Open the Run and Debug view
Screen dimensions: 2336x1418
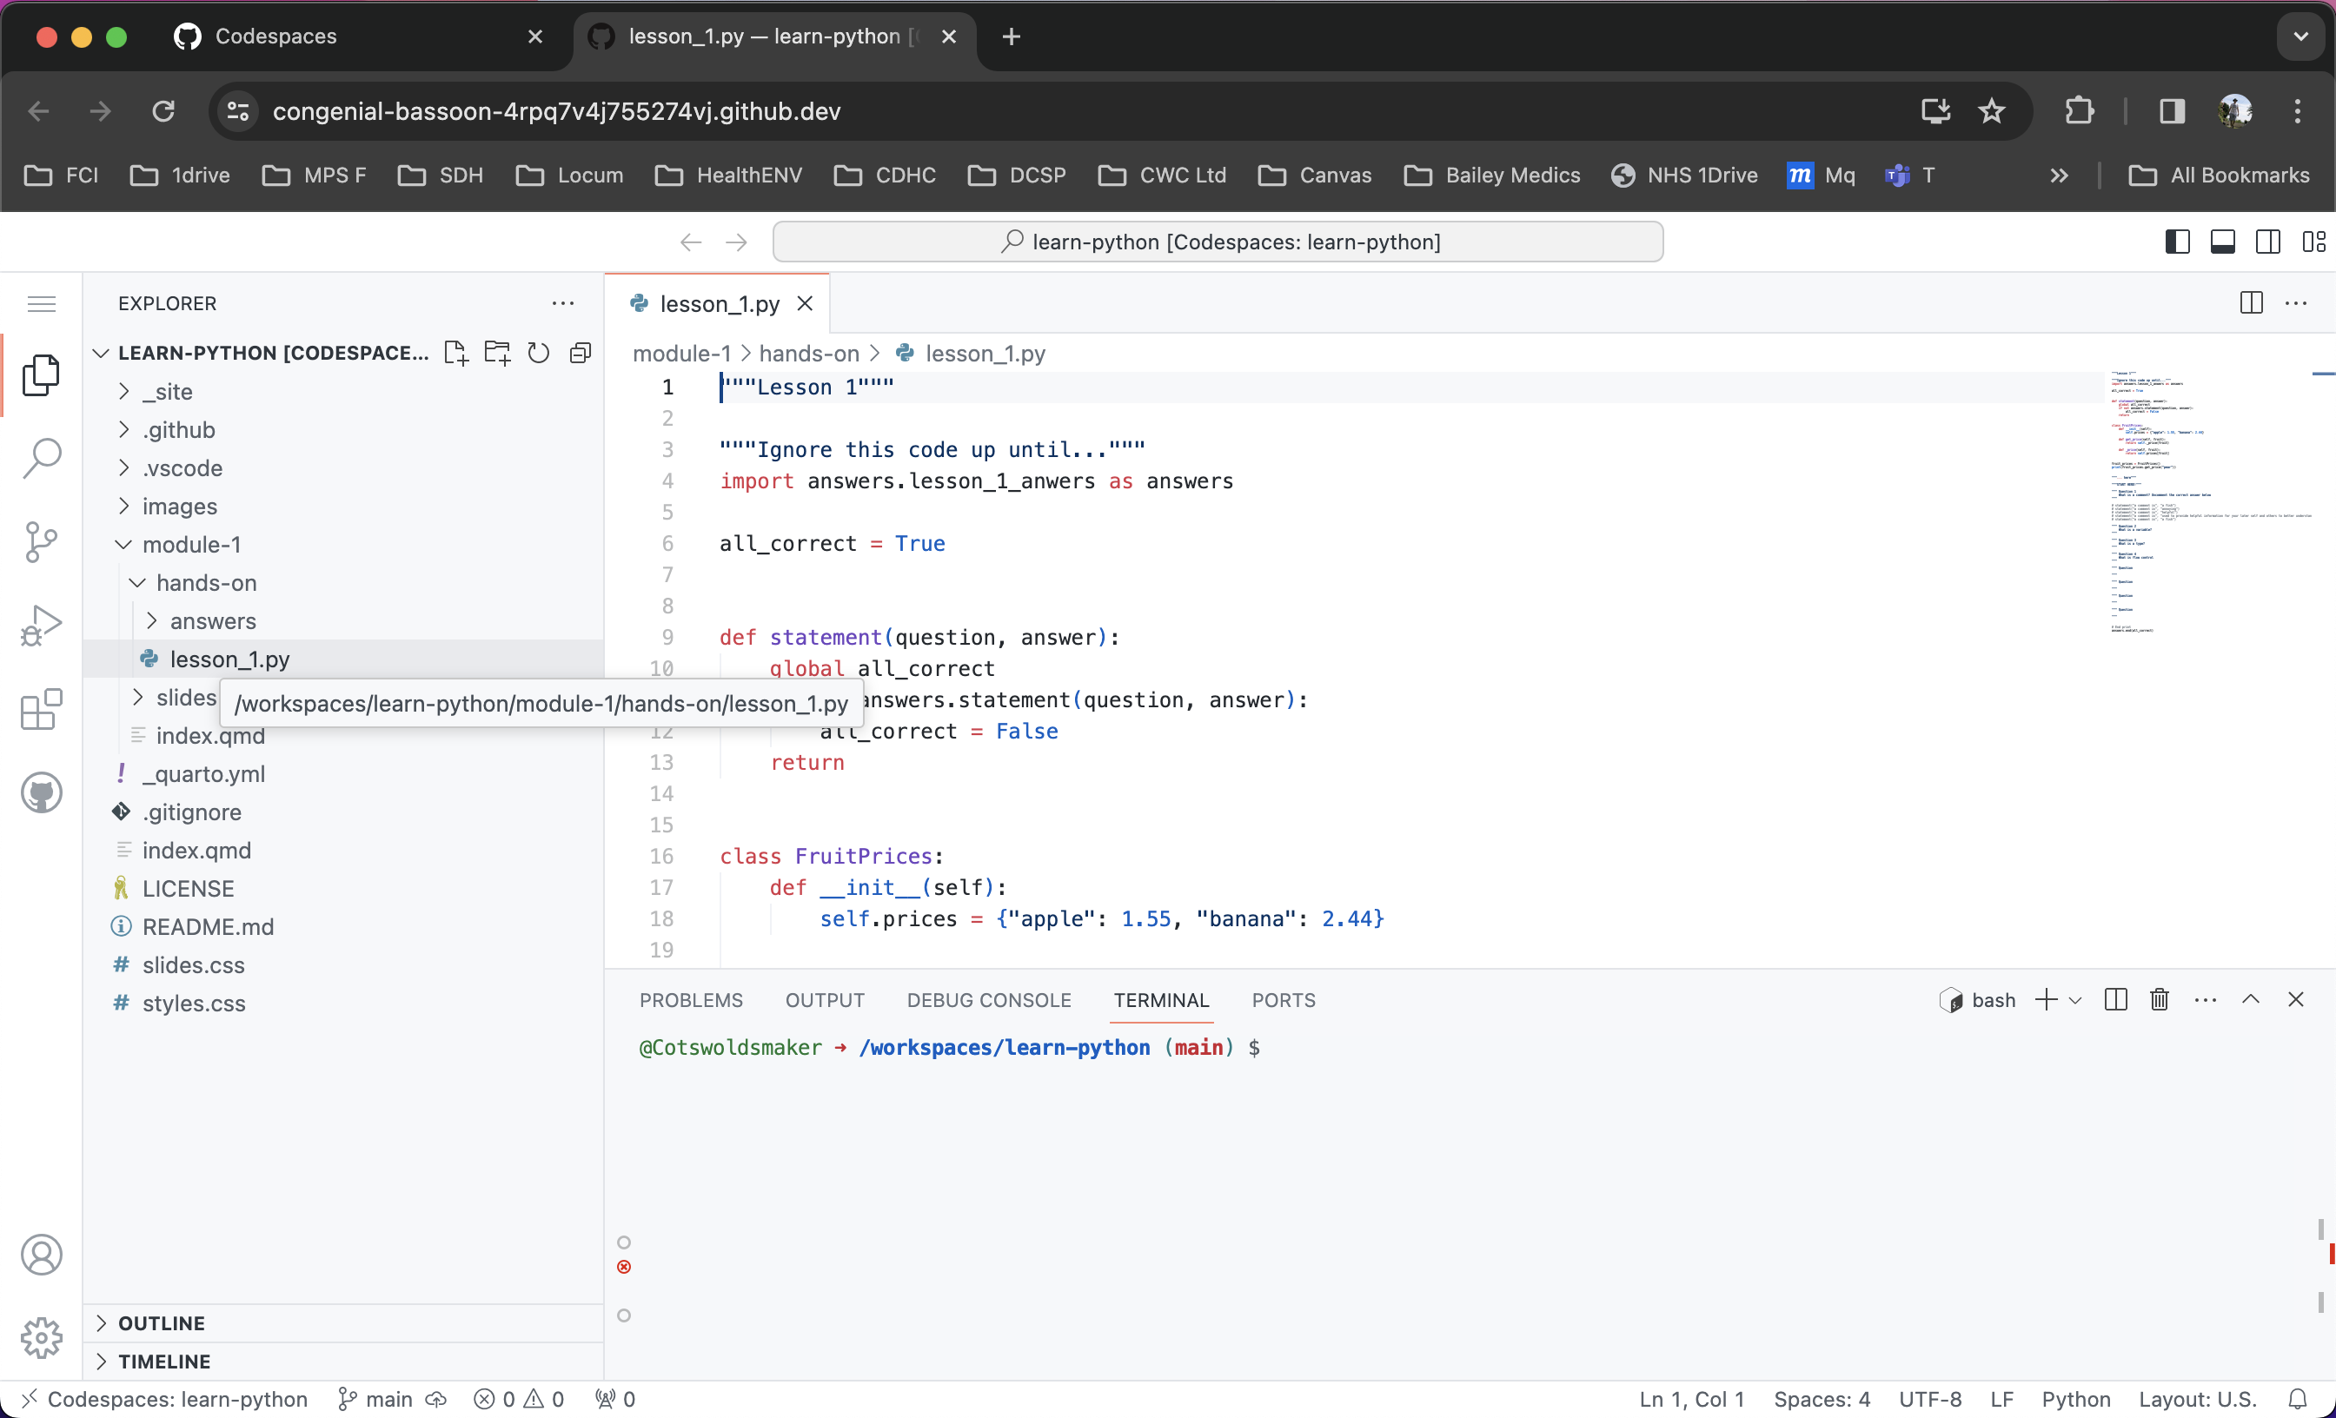pyautogui.click(x=42, y=626)
